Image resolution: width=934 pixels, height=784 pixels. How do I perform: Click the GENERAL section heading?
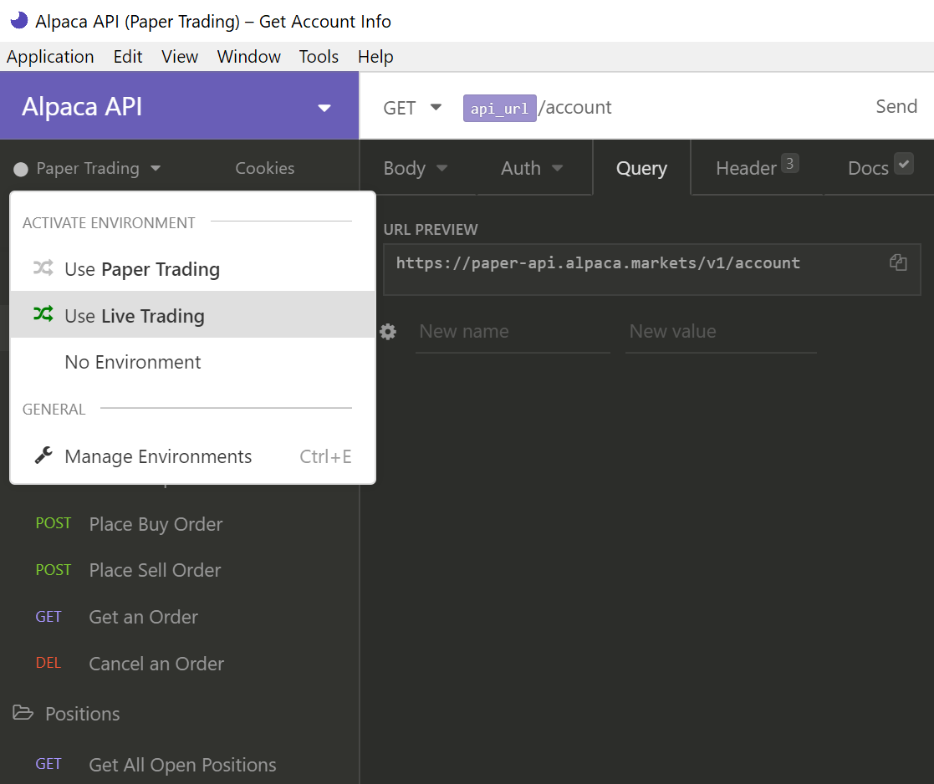(x=54, y=410)
